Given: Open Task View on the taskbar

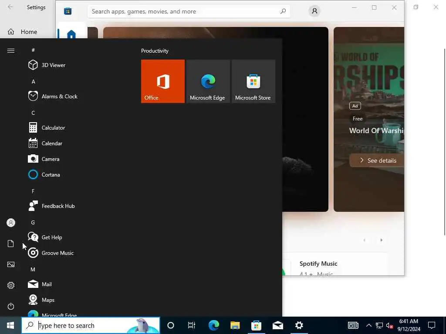Looking at the screenshot, I should pos(192,325).
